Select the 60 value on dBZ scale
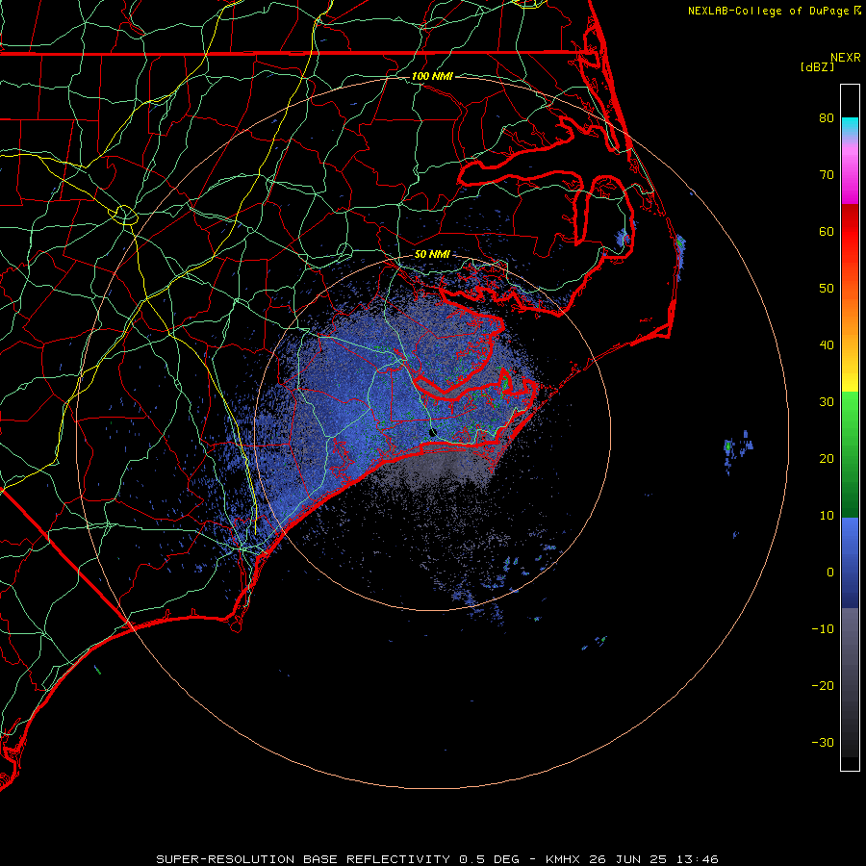The image size is (866, 866). (827, 231)
